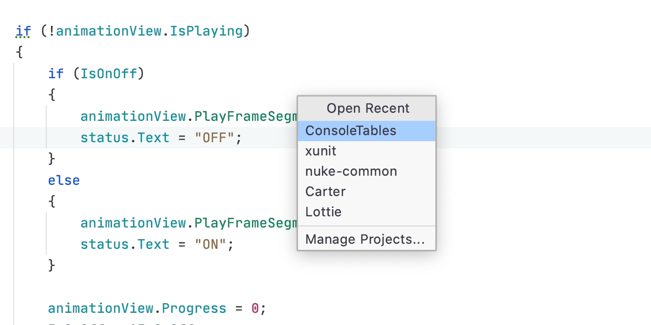
Task: Click status in the "OFF" assignment line
Action: tap(104, 138)
